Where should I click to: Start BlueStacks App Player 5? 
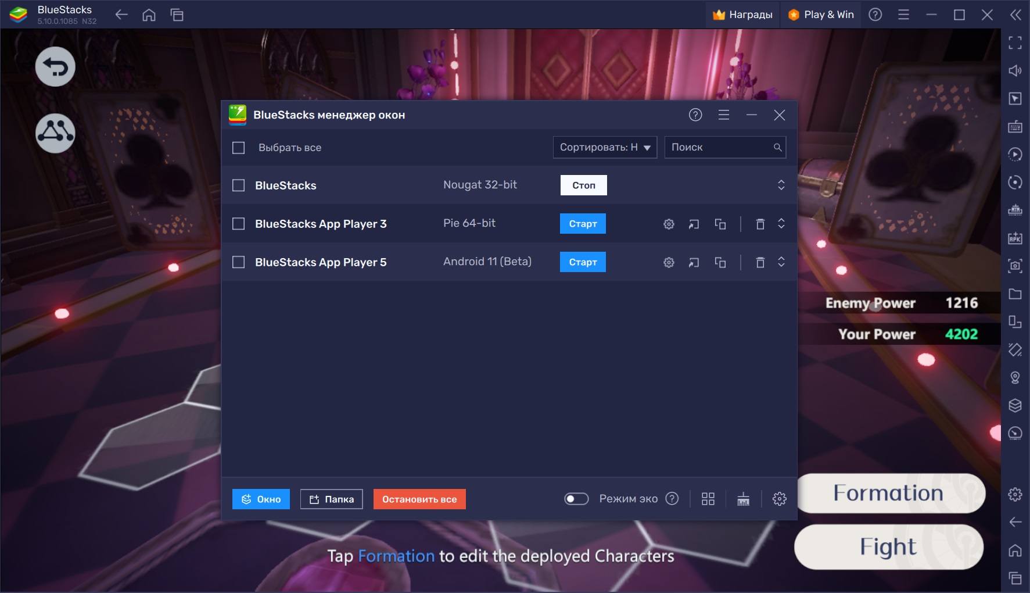[583, 262]
